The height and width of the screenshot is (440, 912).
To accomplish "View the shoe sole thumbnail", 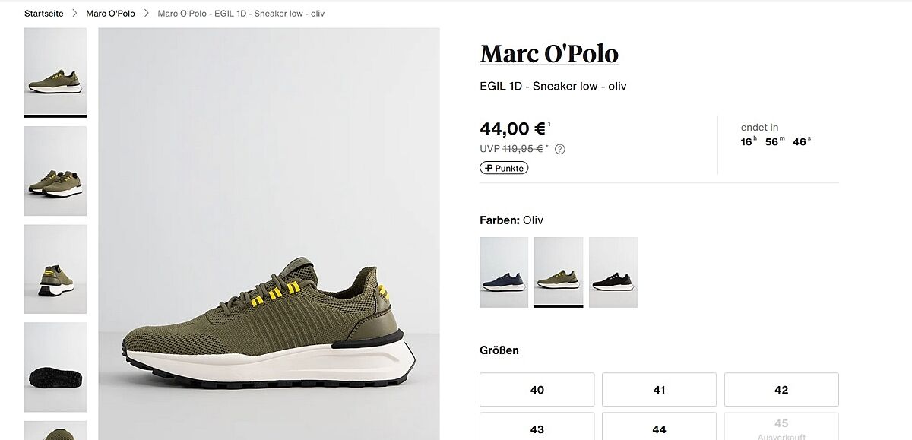I will tap(55, 367).
